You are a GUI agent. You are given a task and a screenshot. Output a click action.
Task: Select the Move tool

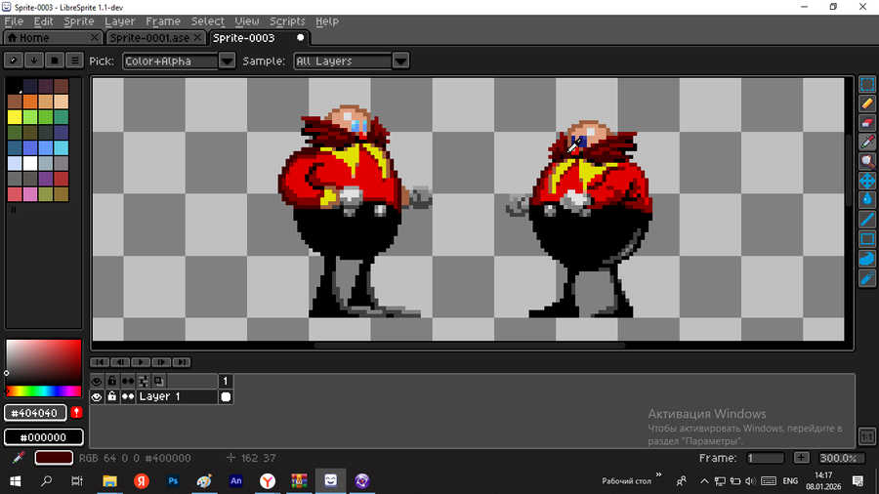(x=867, y=181)
